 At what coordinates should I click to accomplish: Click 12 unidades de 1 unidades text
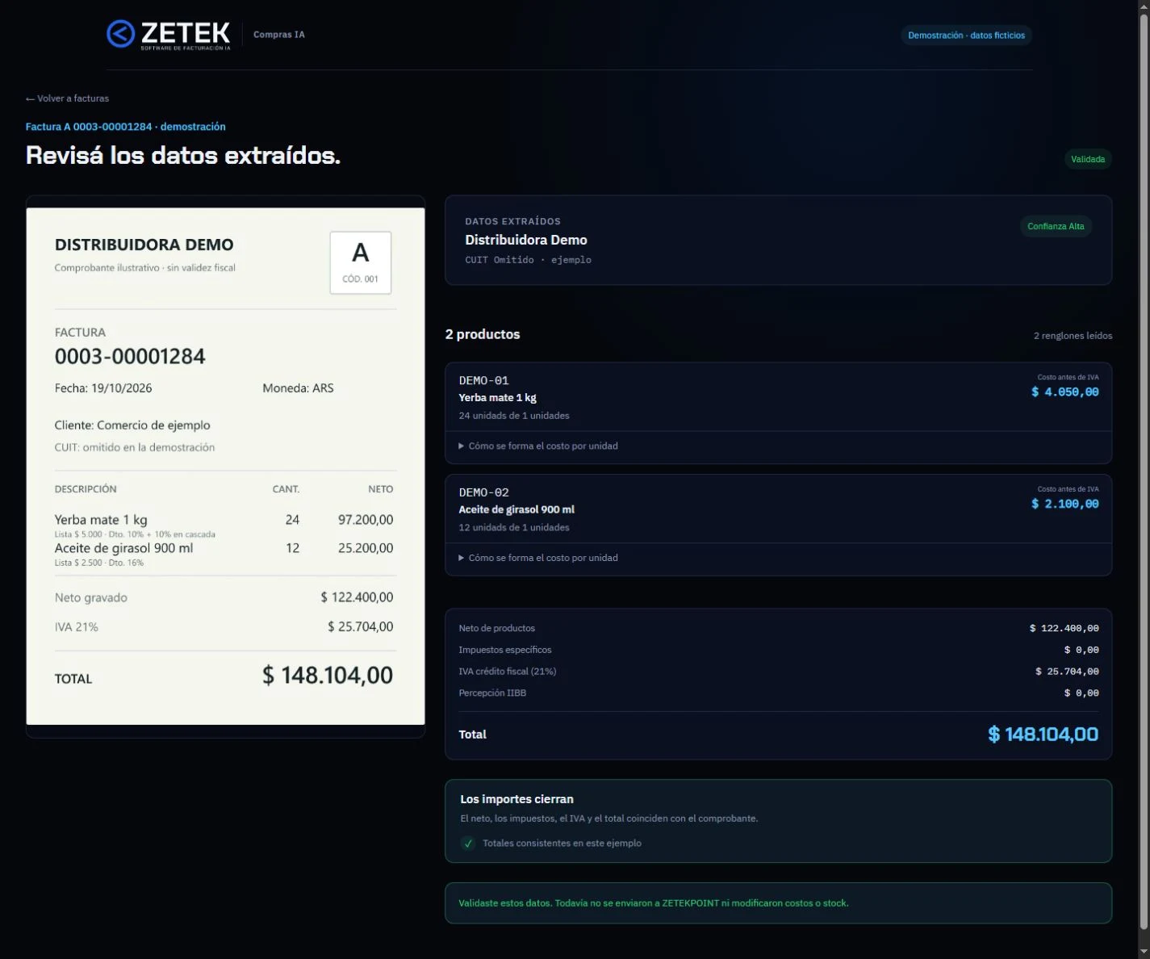point(514,528)
